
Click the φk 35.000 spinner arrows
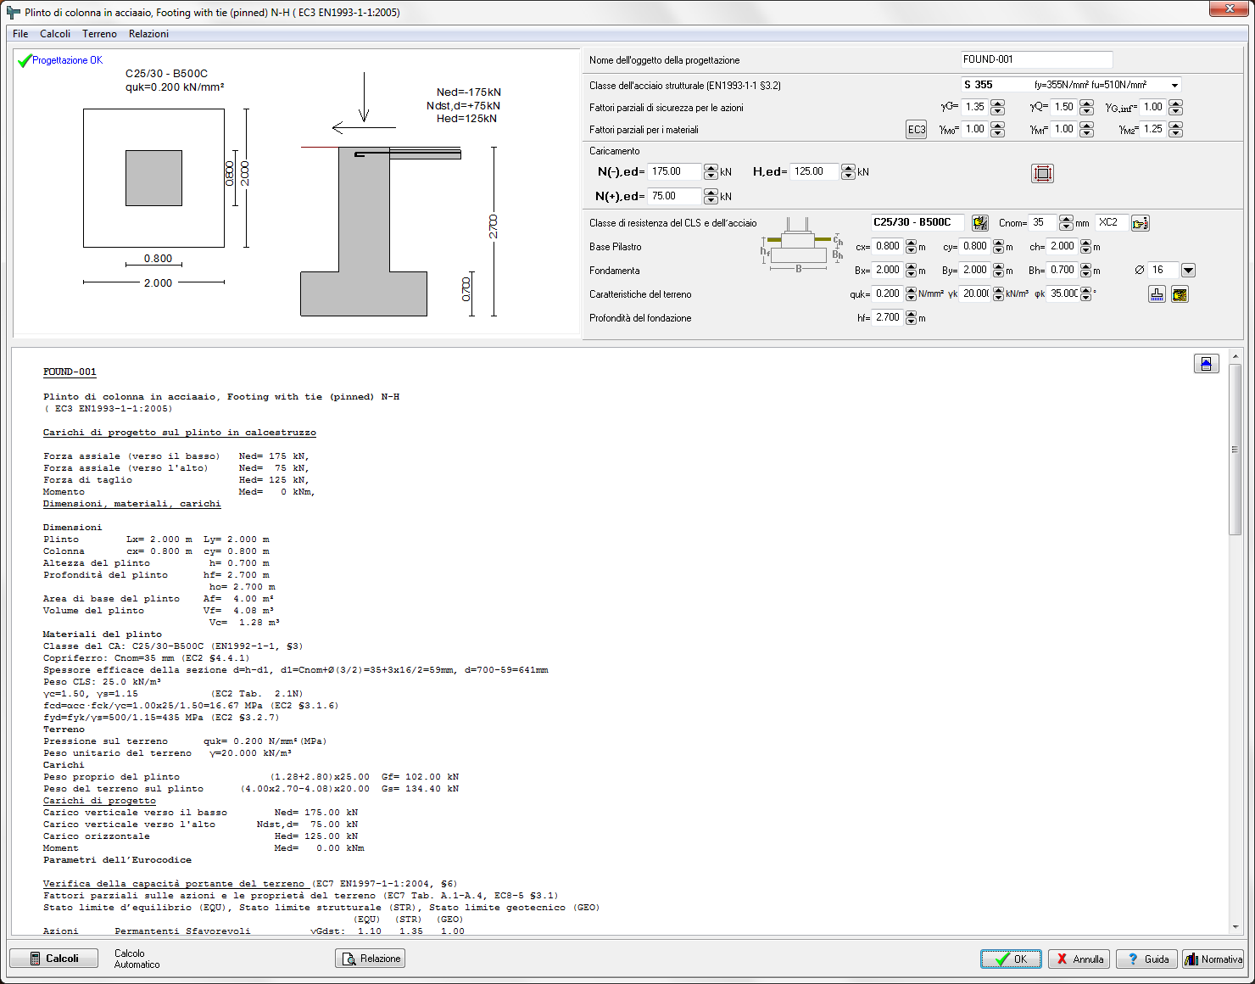tap(1085, 294)
